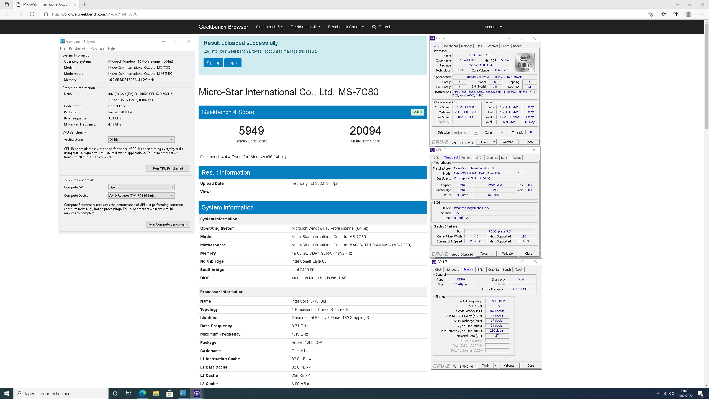Expand the Geekbench ML dropdown menu
Viewport: 709px width, 399px height.
305,27
